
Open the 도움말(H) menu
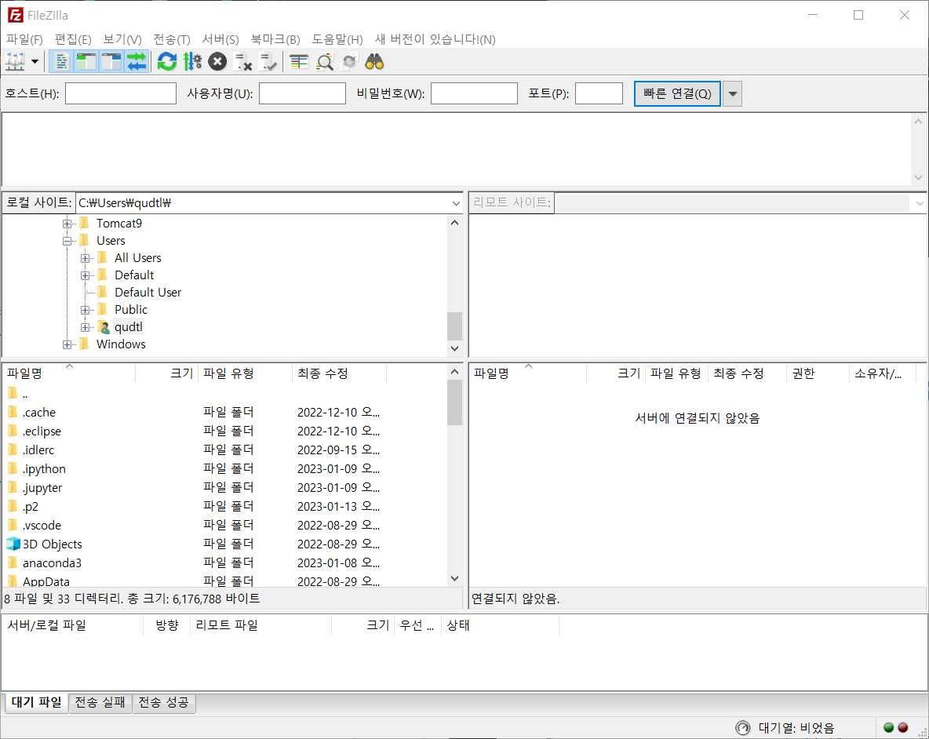(337, 40)
